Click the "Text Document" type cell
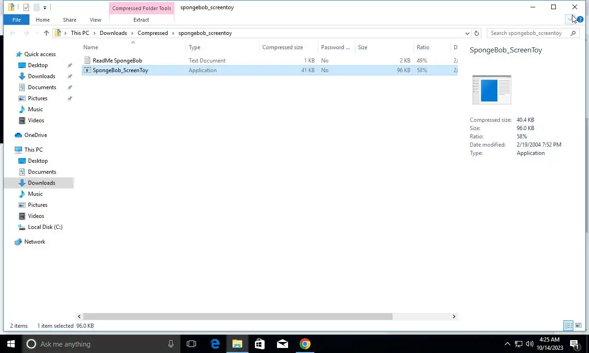The width and height of the screenshot is (589, 353). click(207, 61)
